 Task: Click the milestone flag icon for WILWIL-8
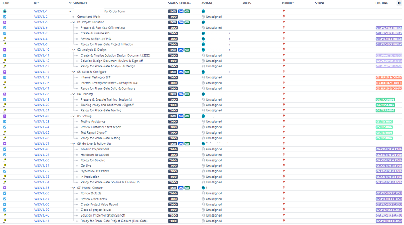coord(5,39)
